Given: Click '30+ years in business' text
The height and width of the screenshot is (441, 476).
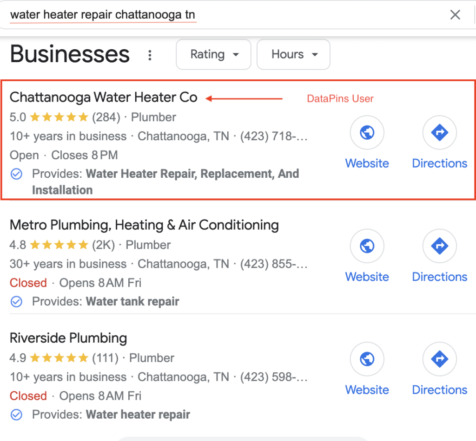Looking at the screenshot, I should [68, 264].
